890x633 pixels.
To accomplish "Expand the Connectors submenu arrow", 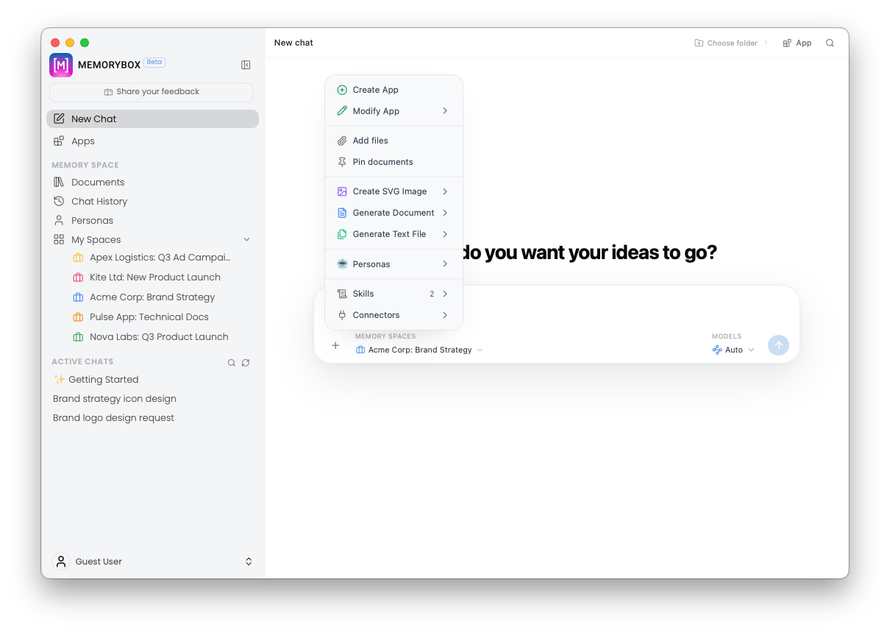I will [x=445, y=315].
